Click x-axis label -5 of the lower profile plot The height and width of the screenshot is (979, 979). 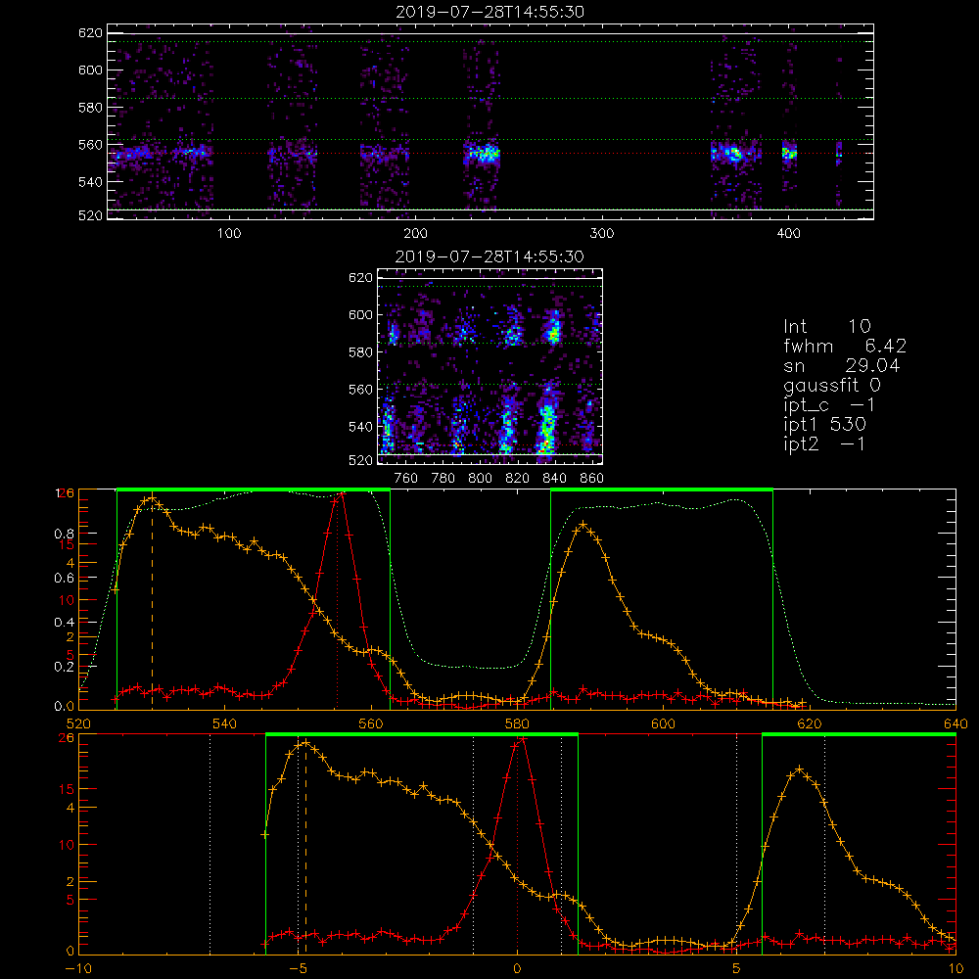298,968
